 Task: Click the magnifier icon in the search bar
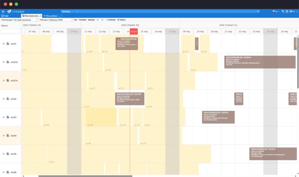point(258,11)
